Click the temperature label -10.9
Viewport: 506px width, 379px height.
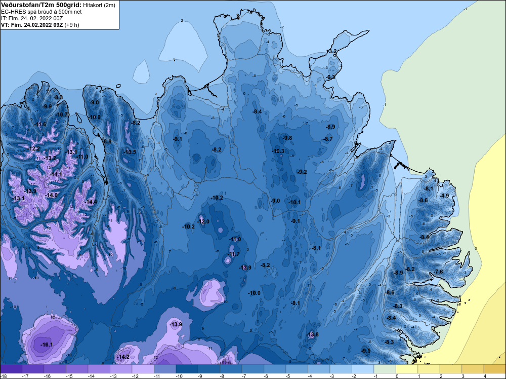95,117
